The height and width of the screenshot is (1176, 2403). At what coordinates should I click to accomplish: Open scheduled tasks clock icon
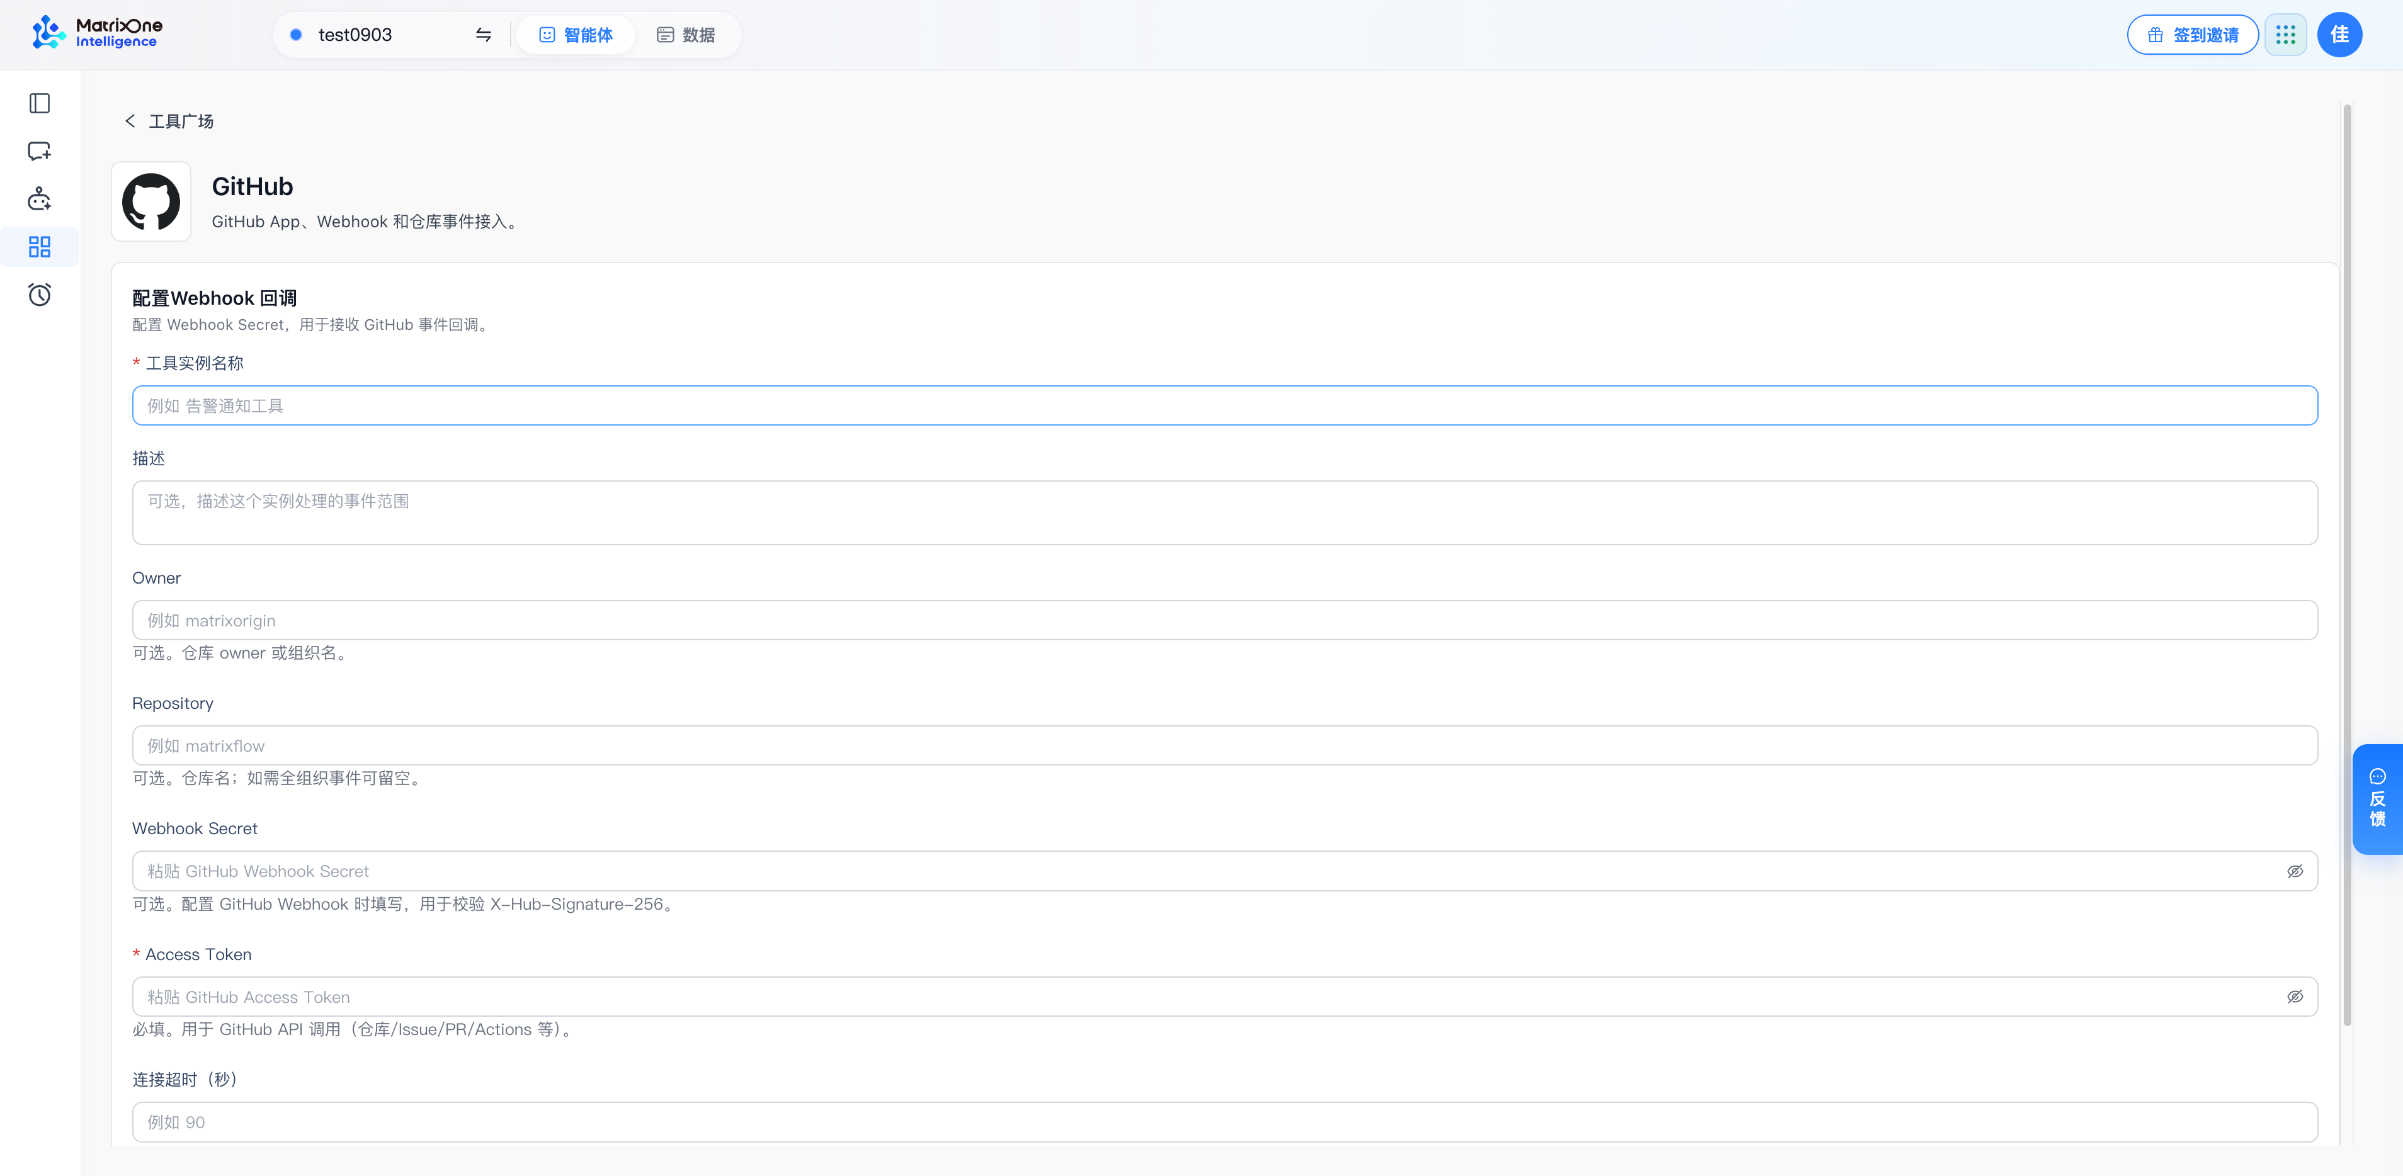point(39,295)
